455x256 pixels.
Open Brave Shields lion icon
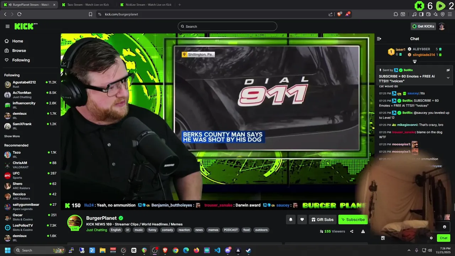click(339, 14)
